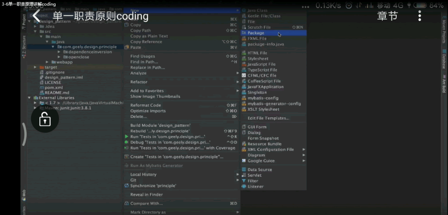The image size is (448, 215).
Task: Tap the 章节 chapters button
Action: [387, 16]
